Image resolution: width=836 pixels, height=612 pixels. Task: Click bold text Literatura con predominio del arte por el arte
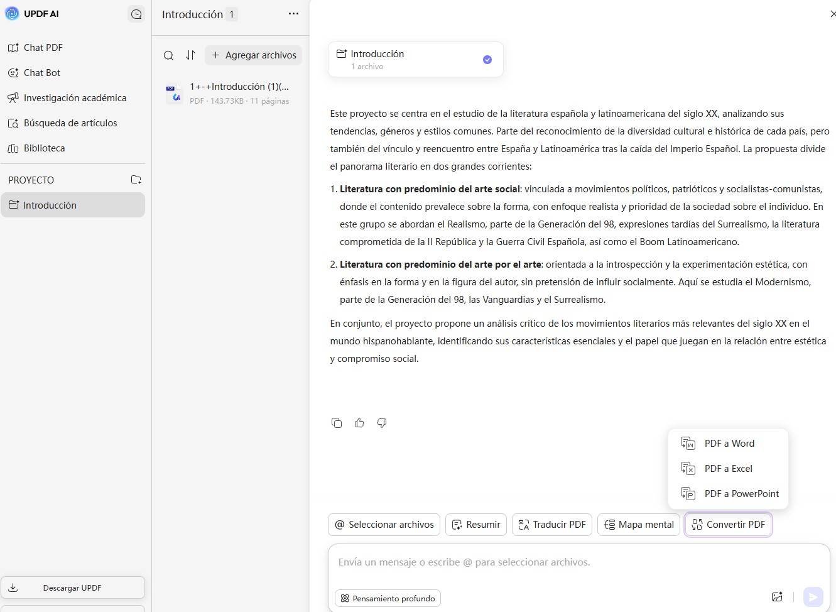click(x=440, y=265)
